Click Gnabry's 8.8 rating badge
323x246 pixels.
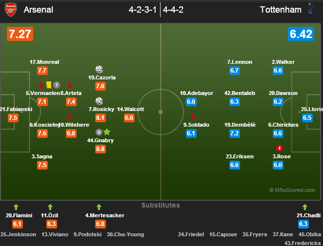click(101, 149)
